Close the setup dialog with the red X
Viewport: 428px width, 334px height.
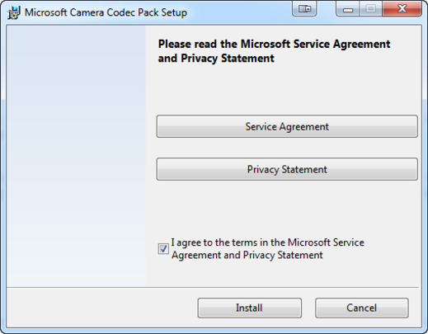point(402,9)
